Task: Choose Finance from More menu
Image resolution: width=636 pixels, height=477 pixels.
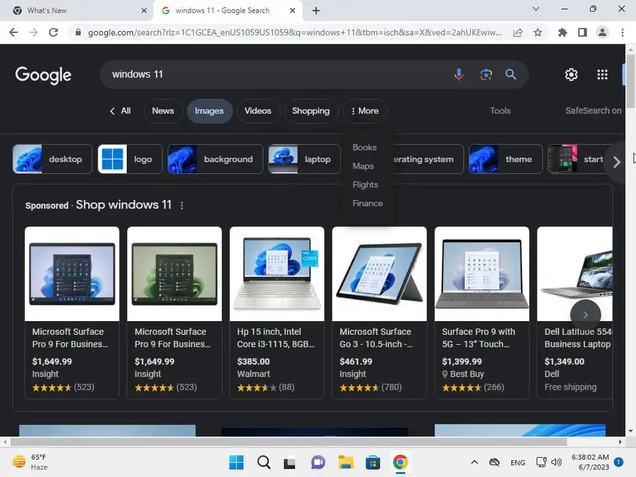Action: click(x=368, y=203)
